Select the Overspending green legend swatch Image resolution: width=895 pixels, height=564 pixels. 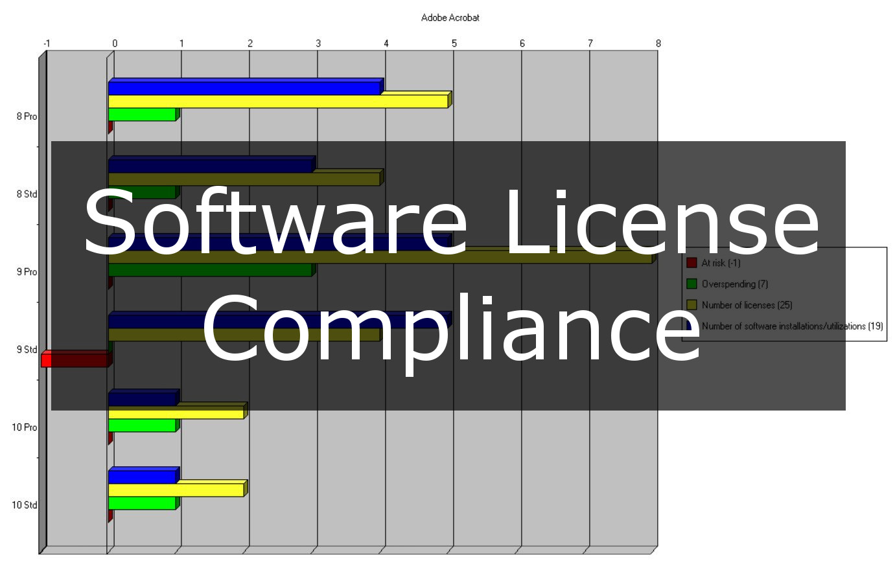pyautogui.click(x=692, y=284)
